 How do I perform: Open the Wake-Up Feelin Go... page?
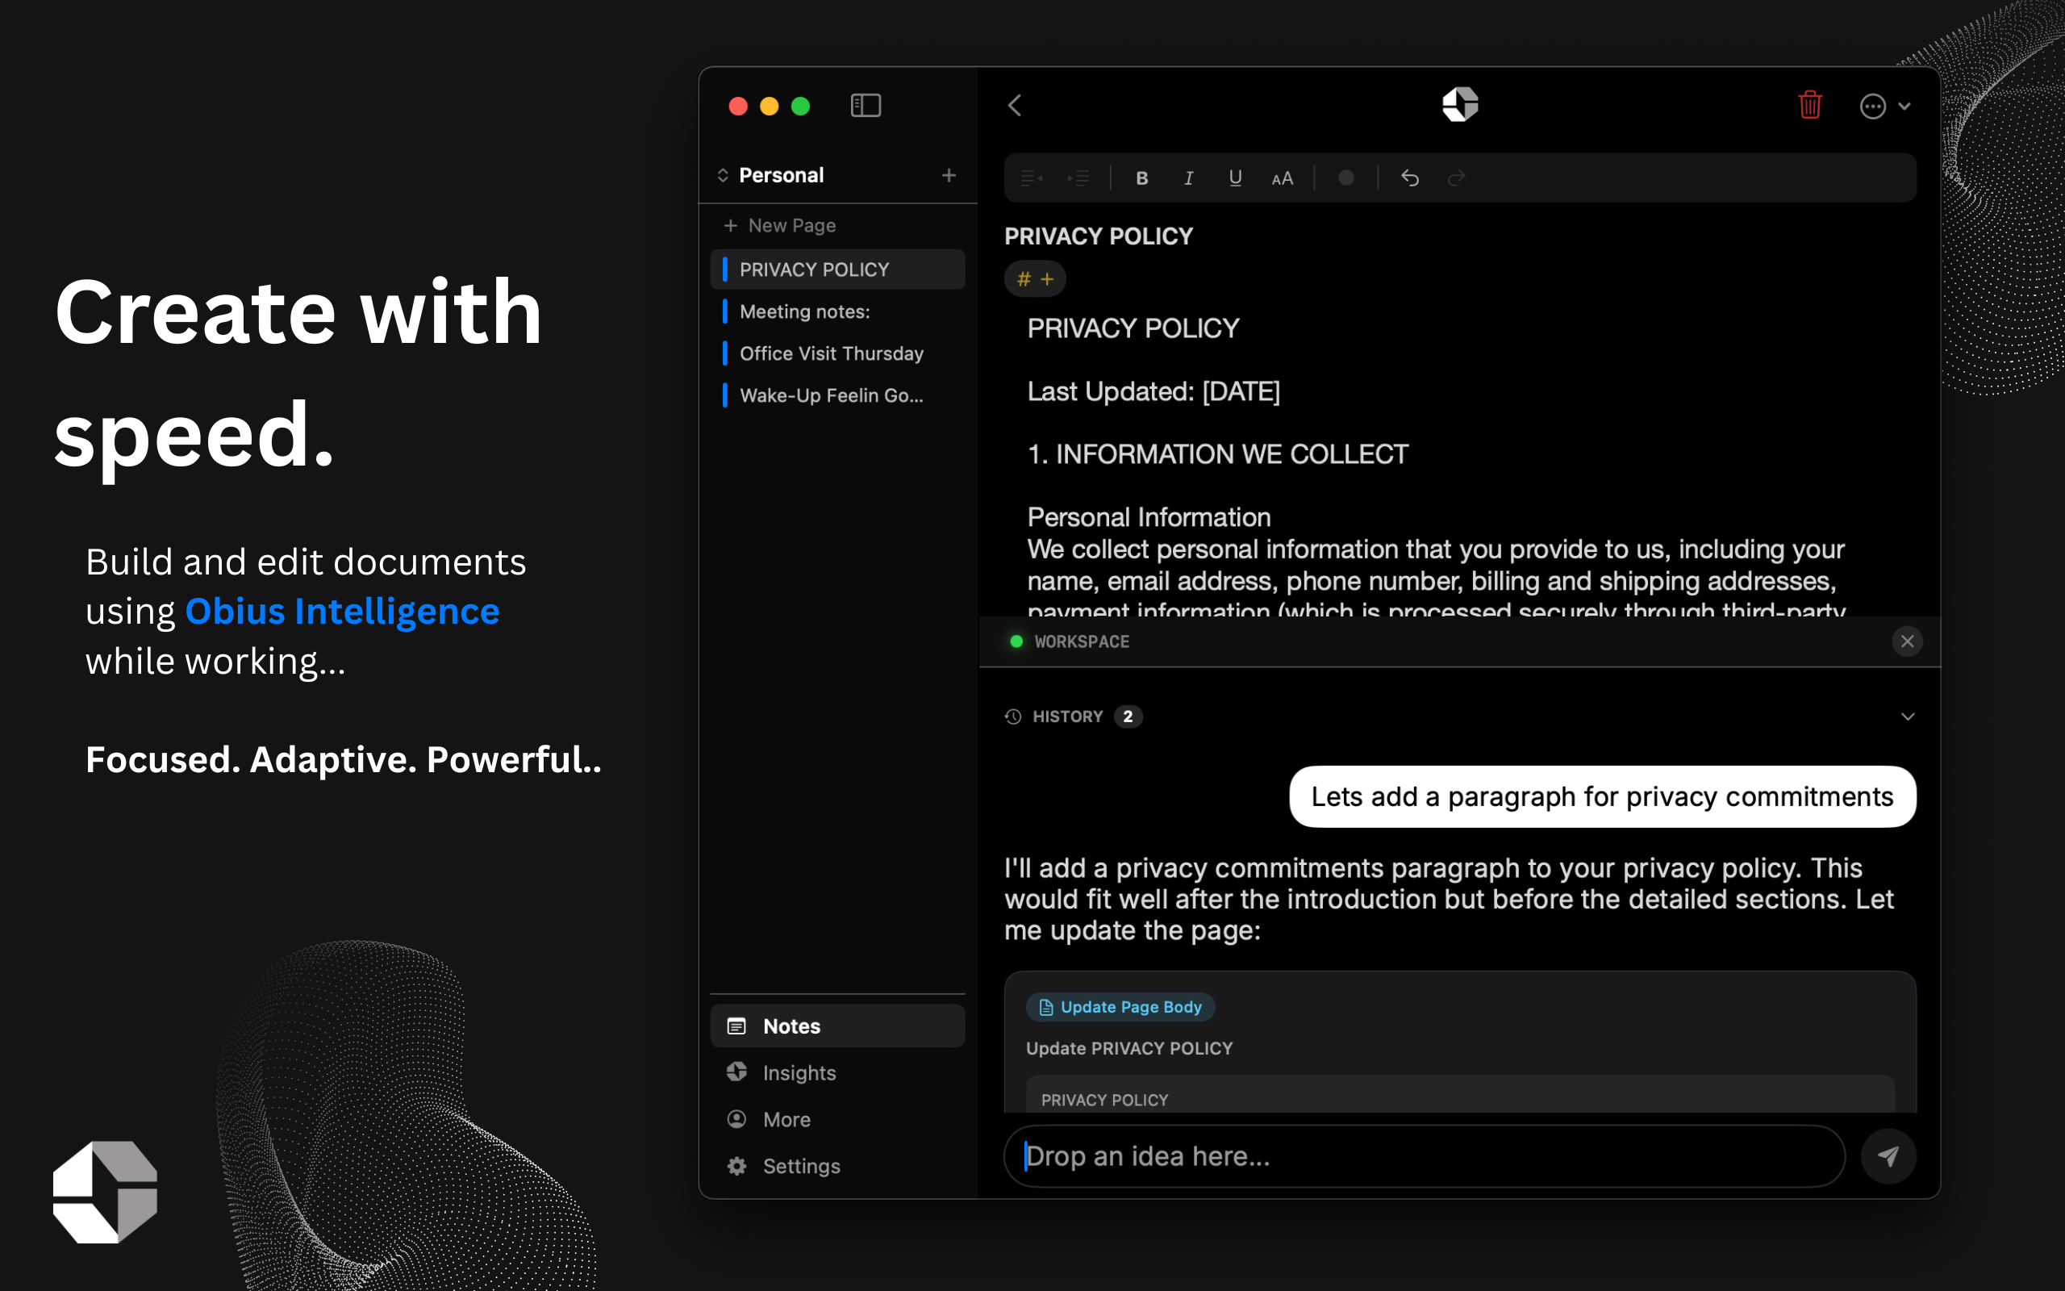pos(837,395)
